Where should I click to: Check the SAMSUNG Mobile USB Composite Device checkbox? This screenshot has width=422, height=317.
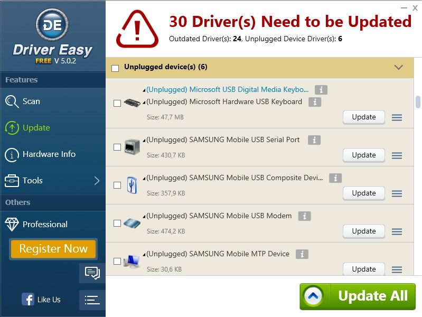(x=117, y=185)
